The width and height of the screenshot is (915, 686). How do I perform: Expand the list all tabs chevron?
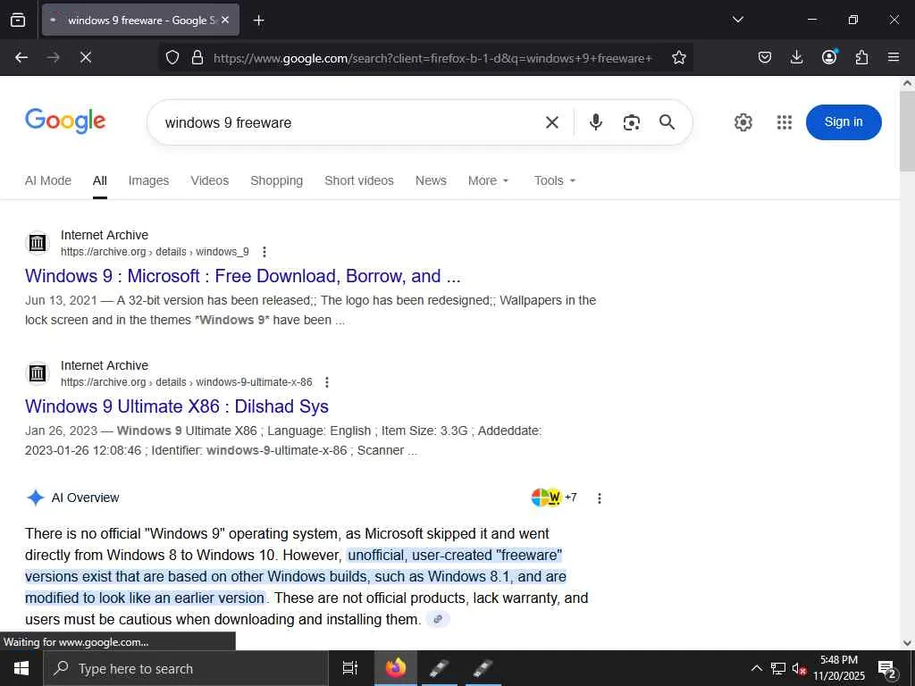tap(737, 20)
